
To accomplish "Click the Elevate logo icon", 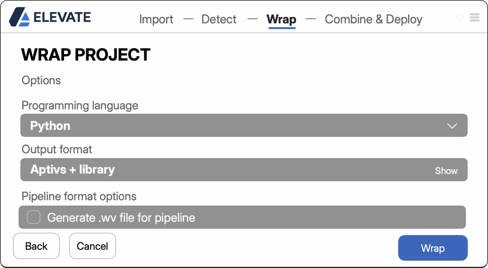I will (20, 17).
